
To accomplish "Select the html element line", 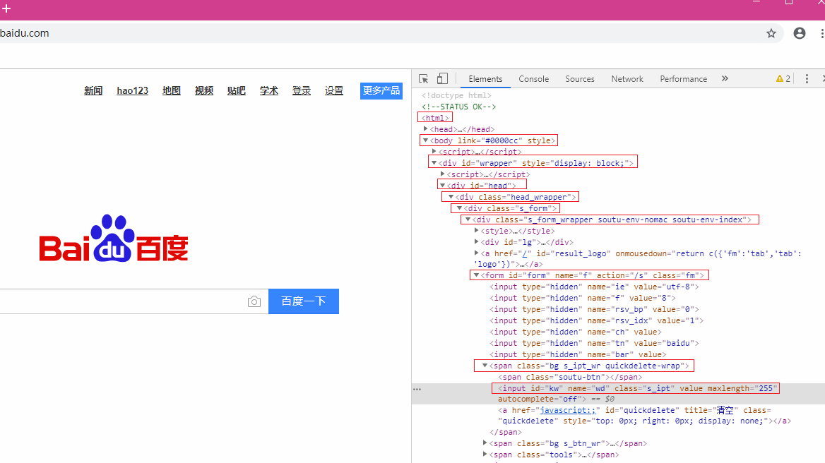I will click(435, 118).
